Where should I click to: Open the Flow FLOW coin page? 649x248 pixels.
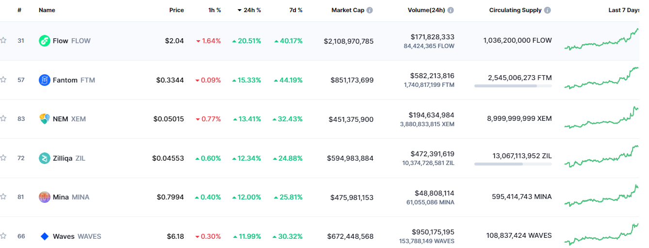[72, 41]
